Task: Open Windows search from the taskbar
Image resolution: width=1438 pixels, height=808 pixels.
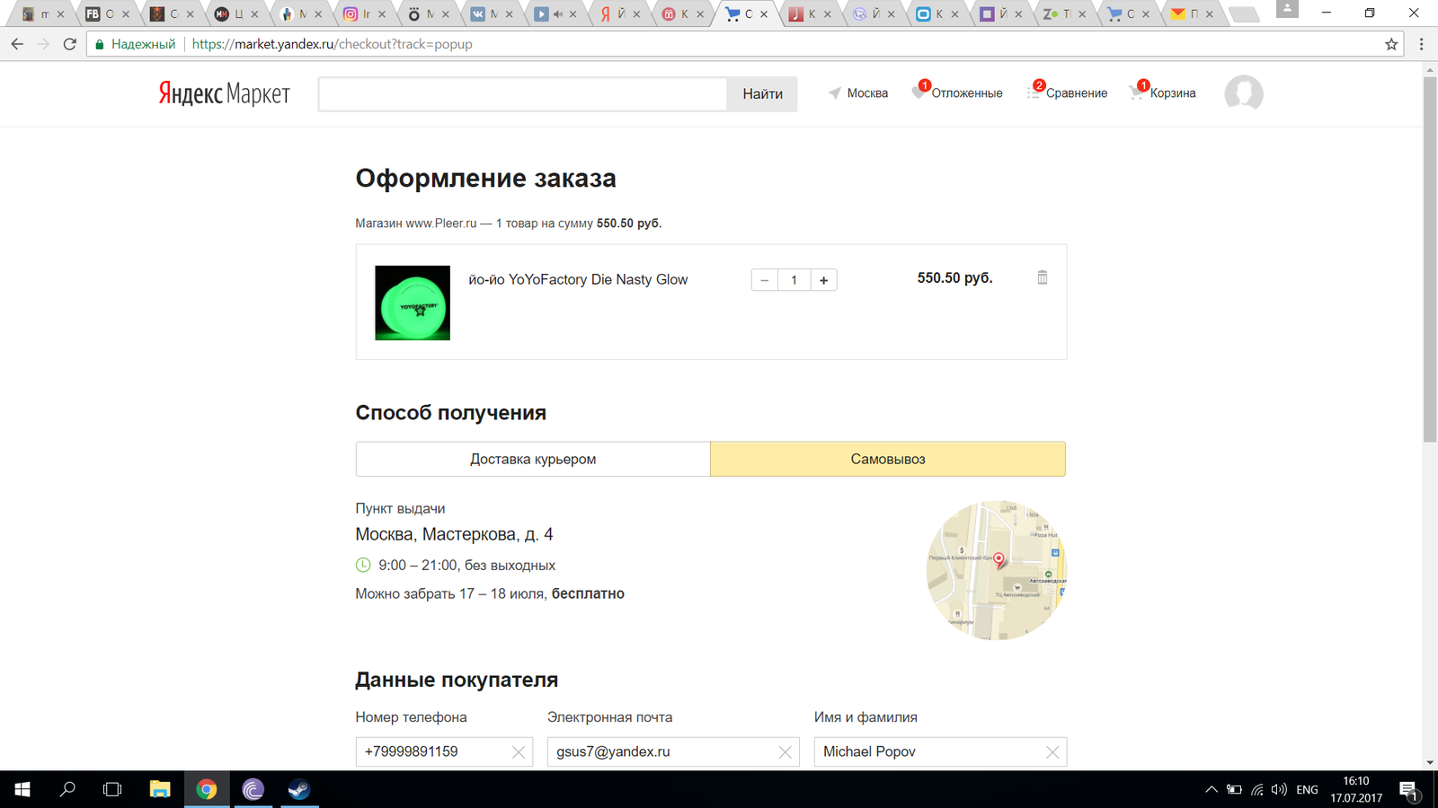Action: click(x=67, y=789)
